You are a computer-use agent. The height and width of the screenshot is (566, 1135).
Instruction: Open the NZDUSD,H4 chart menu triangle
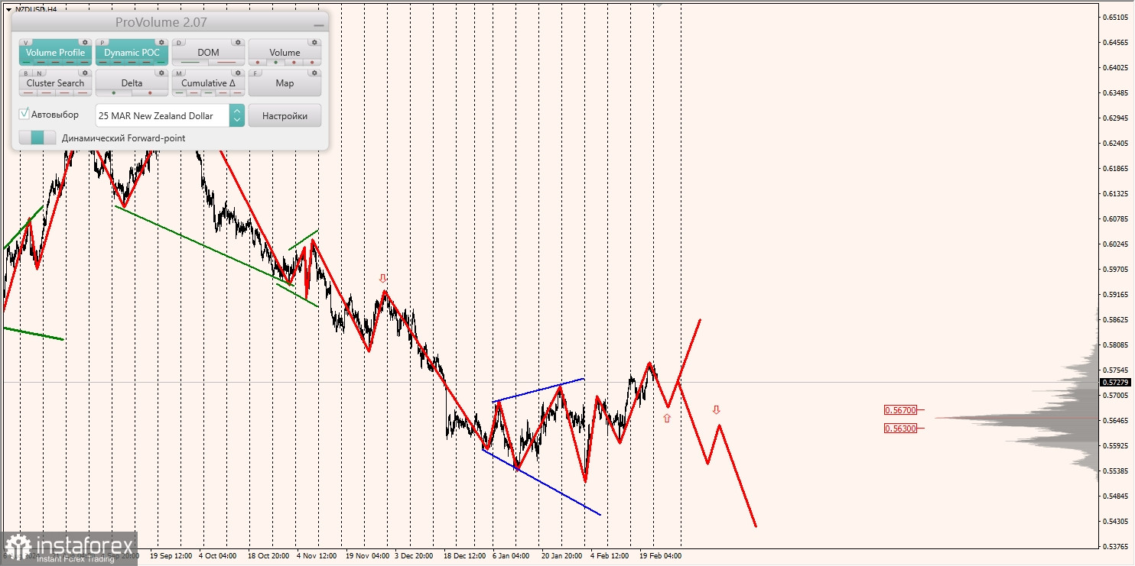tap(8, 9)
